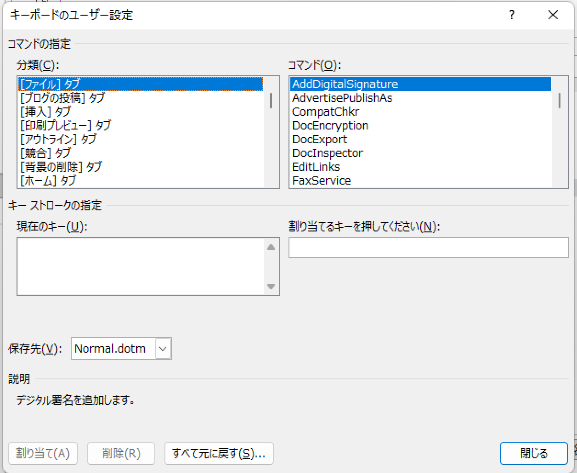The width and height of the screenshot is (577, 473).
Task: Click the 削除(R) button
Action: click(121, 453)
